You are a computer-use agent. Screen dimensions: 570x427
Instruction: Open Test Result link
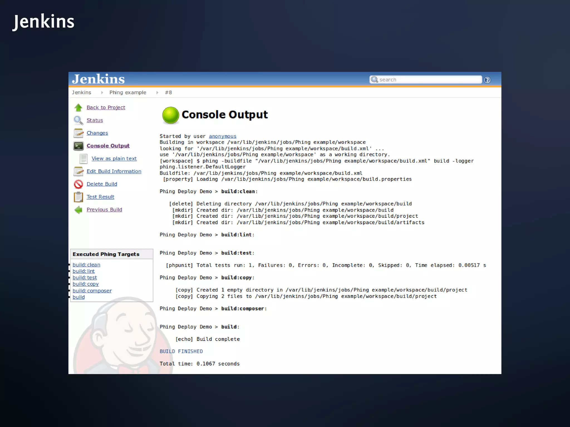tap(100, 197)
